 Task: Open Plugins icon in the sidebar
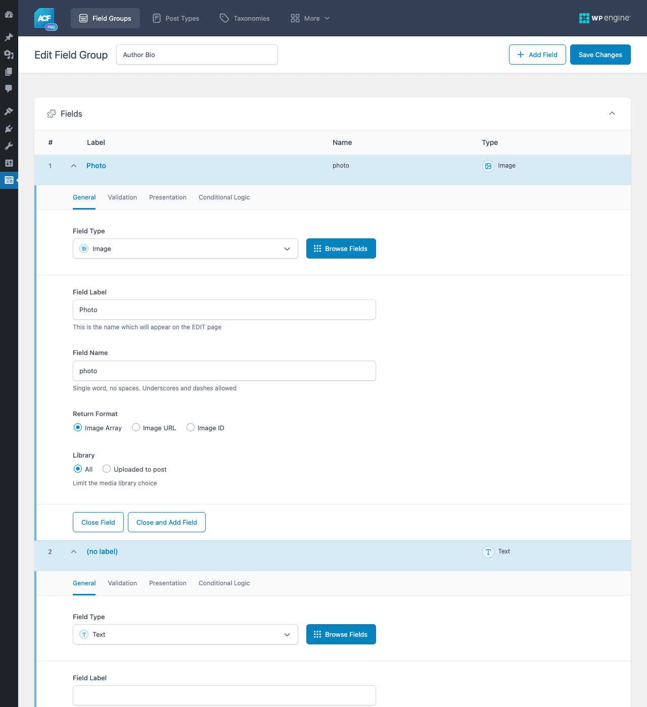[9, 129]
